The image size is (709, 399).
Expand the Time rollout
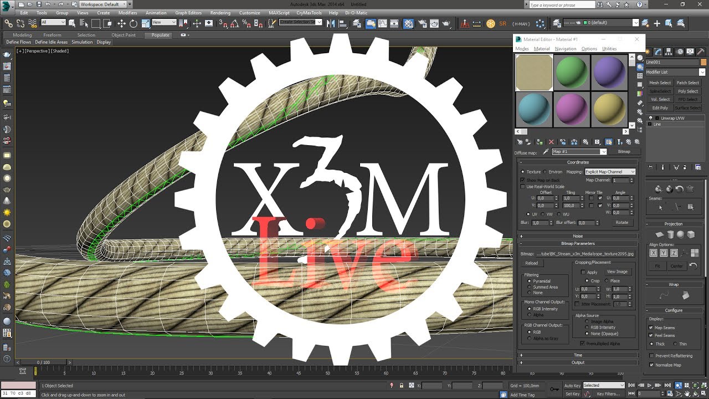click(578, 355)
